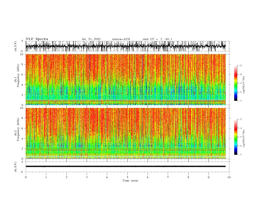Click the time axis tick label "1"
The width and height of the screenshot is (258, 199).
46,177
